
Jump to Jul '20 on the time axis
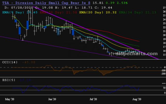93,99
